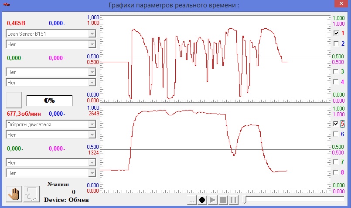This screenshot has height=208, width=351.
Task: Click the hand stop icon button
Action: tap(14, 194)
